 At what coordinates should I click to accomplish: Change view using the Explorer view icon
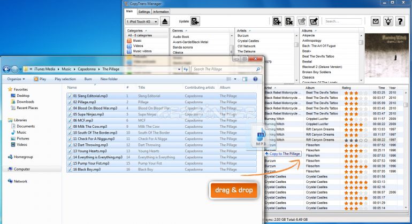[x=229, y=79]
